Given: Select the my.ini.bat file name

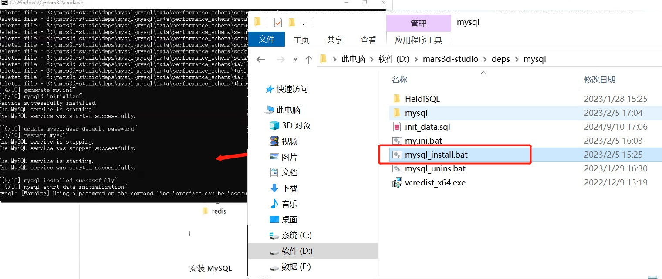Looking at the screenshot, I should 423,141.
